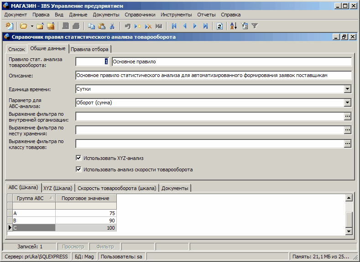Sort by the Группа ABC column header
Image resolution: width=360 pixels, height=262 pixels.
pos(34,198)
